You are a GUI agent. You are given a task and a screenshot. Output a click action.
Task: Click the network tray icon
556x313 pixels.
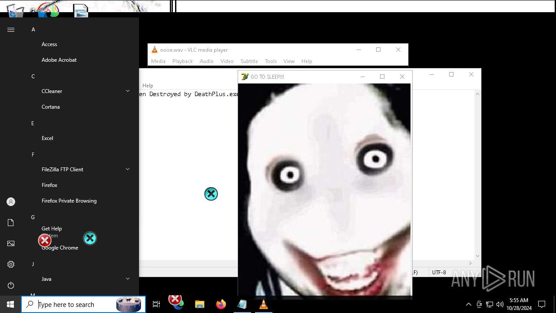[x=490, y=304]
